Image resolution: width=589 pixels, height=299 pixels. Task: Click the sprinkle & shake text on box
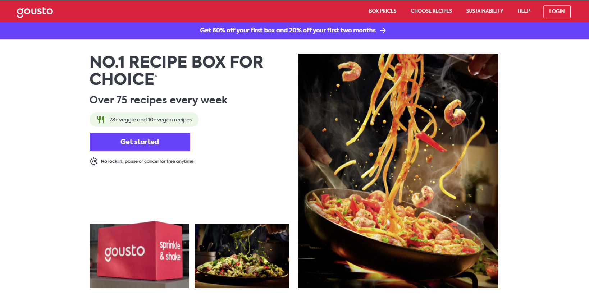click(170, 250)
